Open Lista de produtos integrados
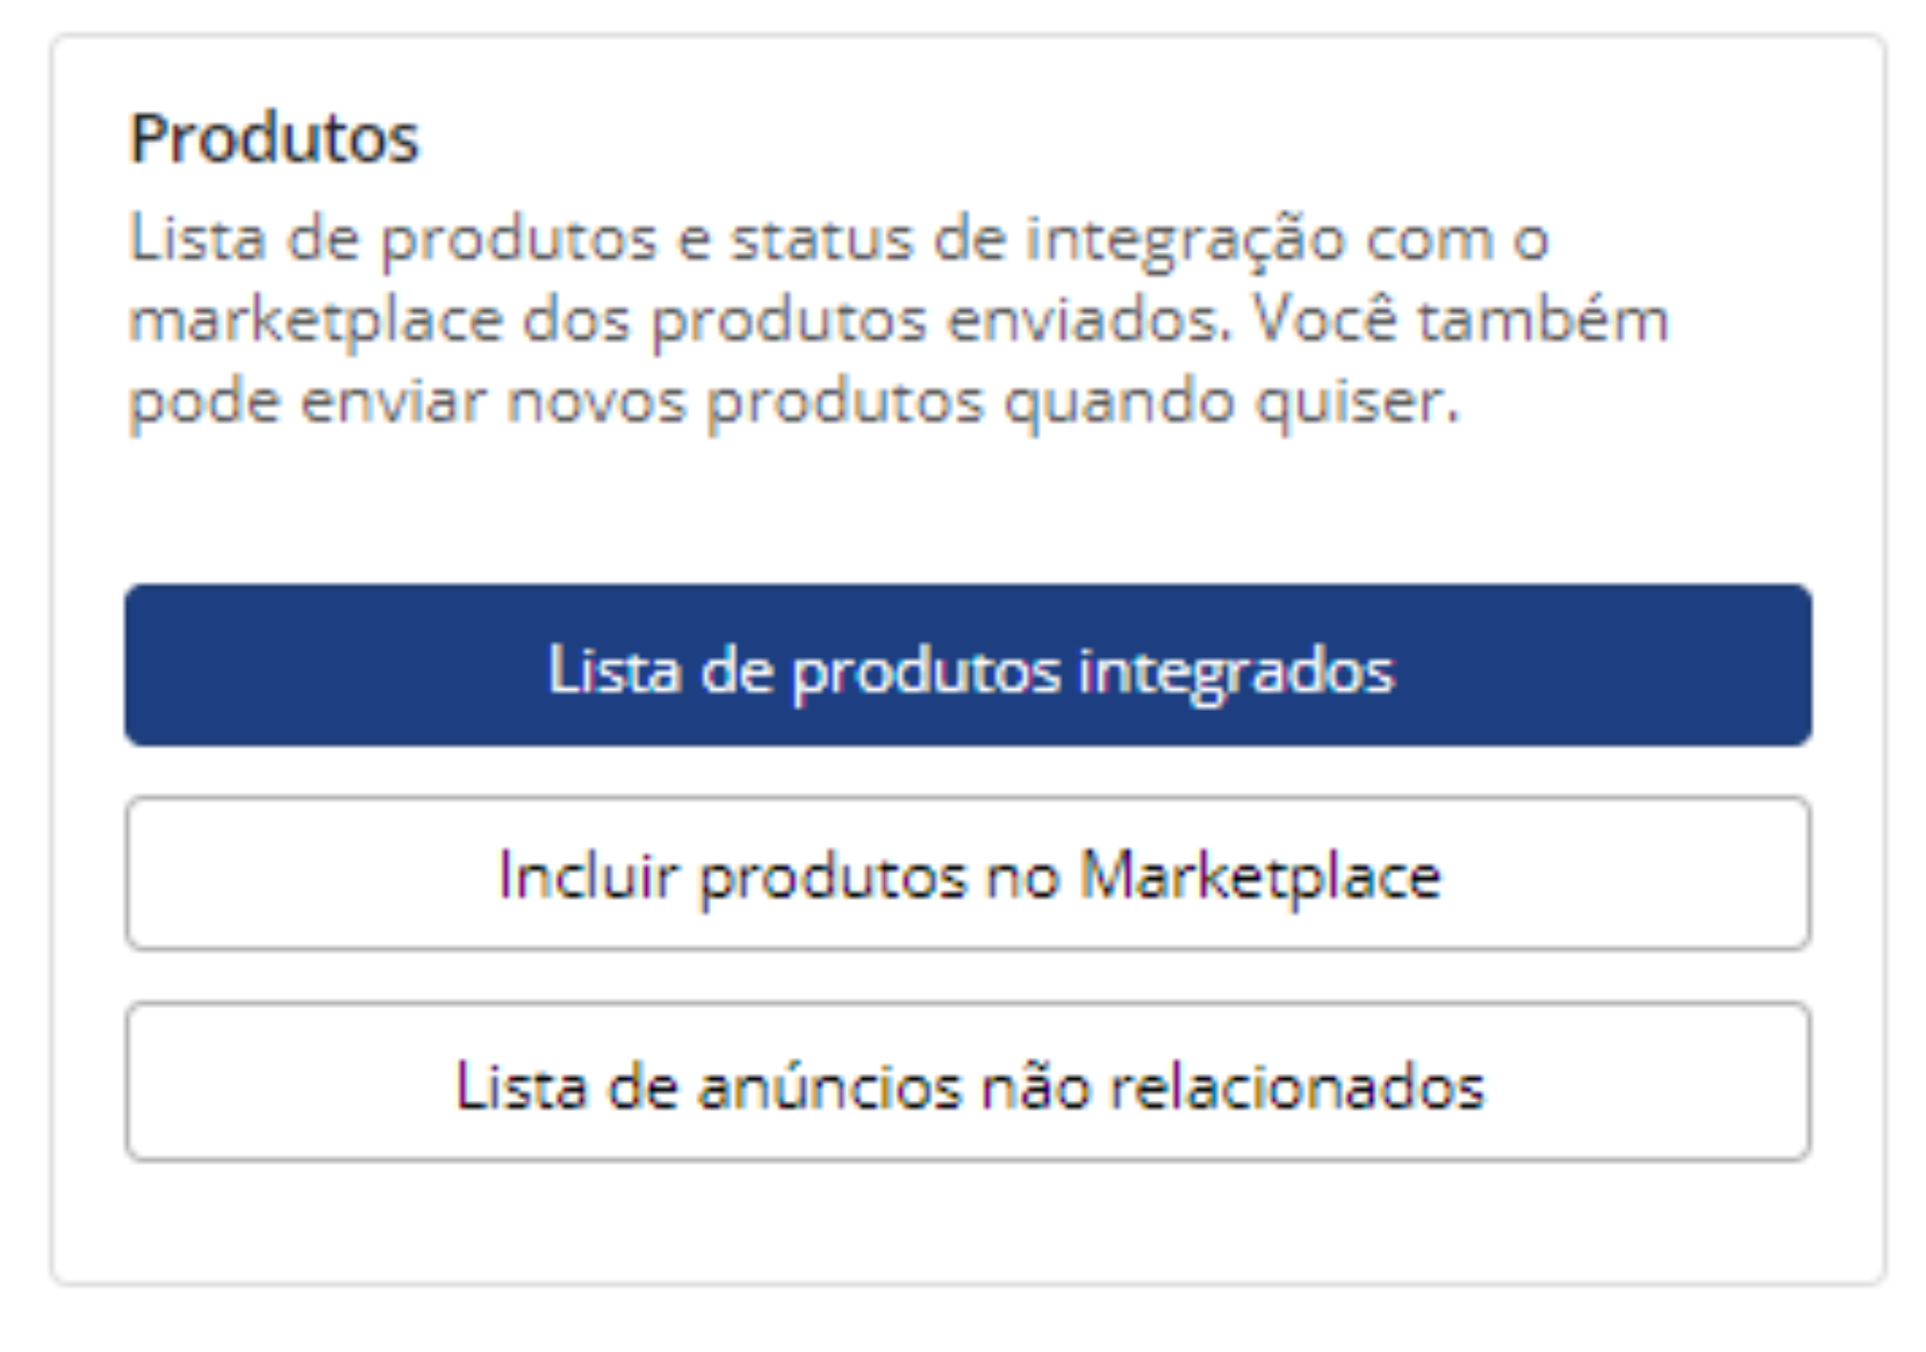Viewport: 1926px width, 1352px height. pyautogui.click(x=968, y=667)
